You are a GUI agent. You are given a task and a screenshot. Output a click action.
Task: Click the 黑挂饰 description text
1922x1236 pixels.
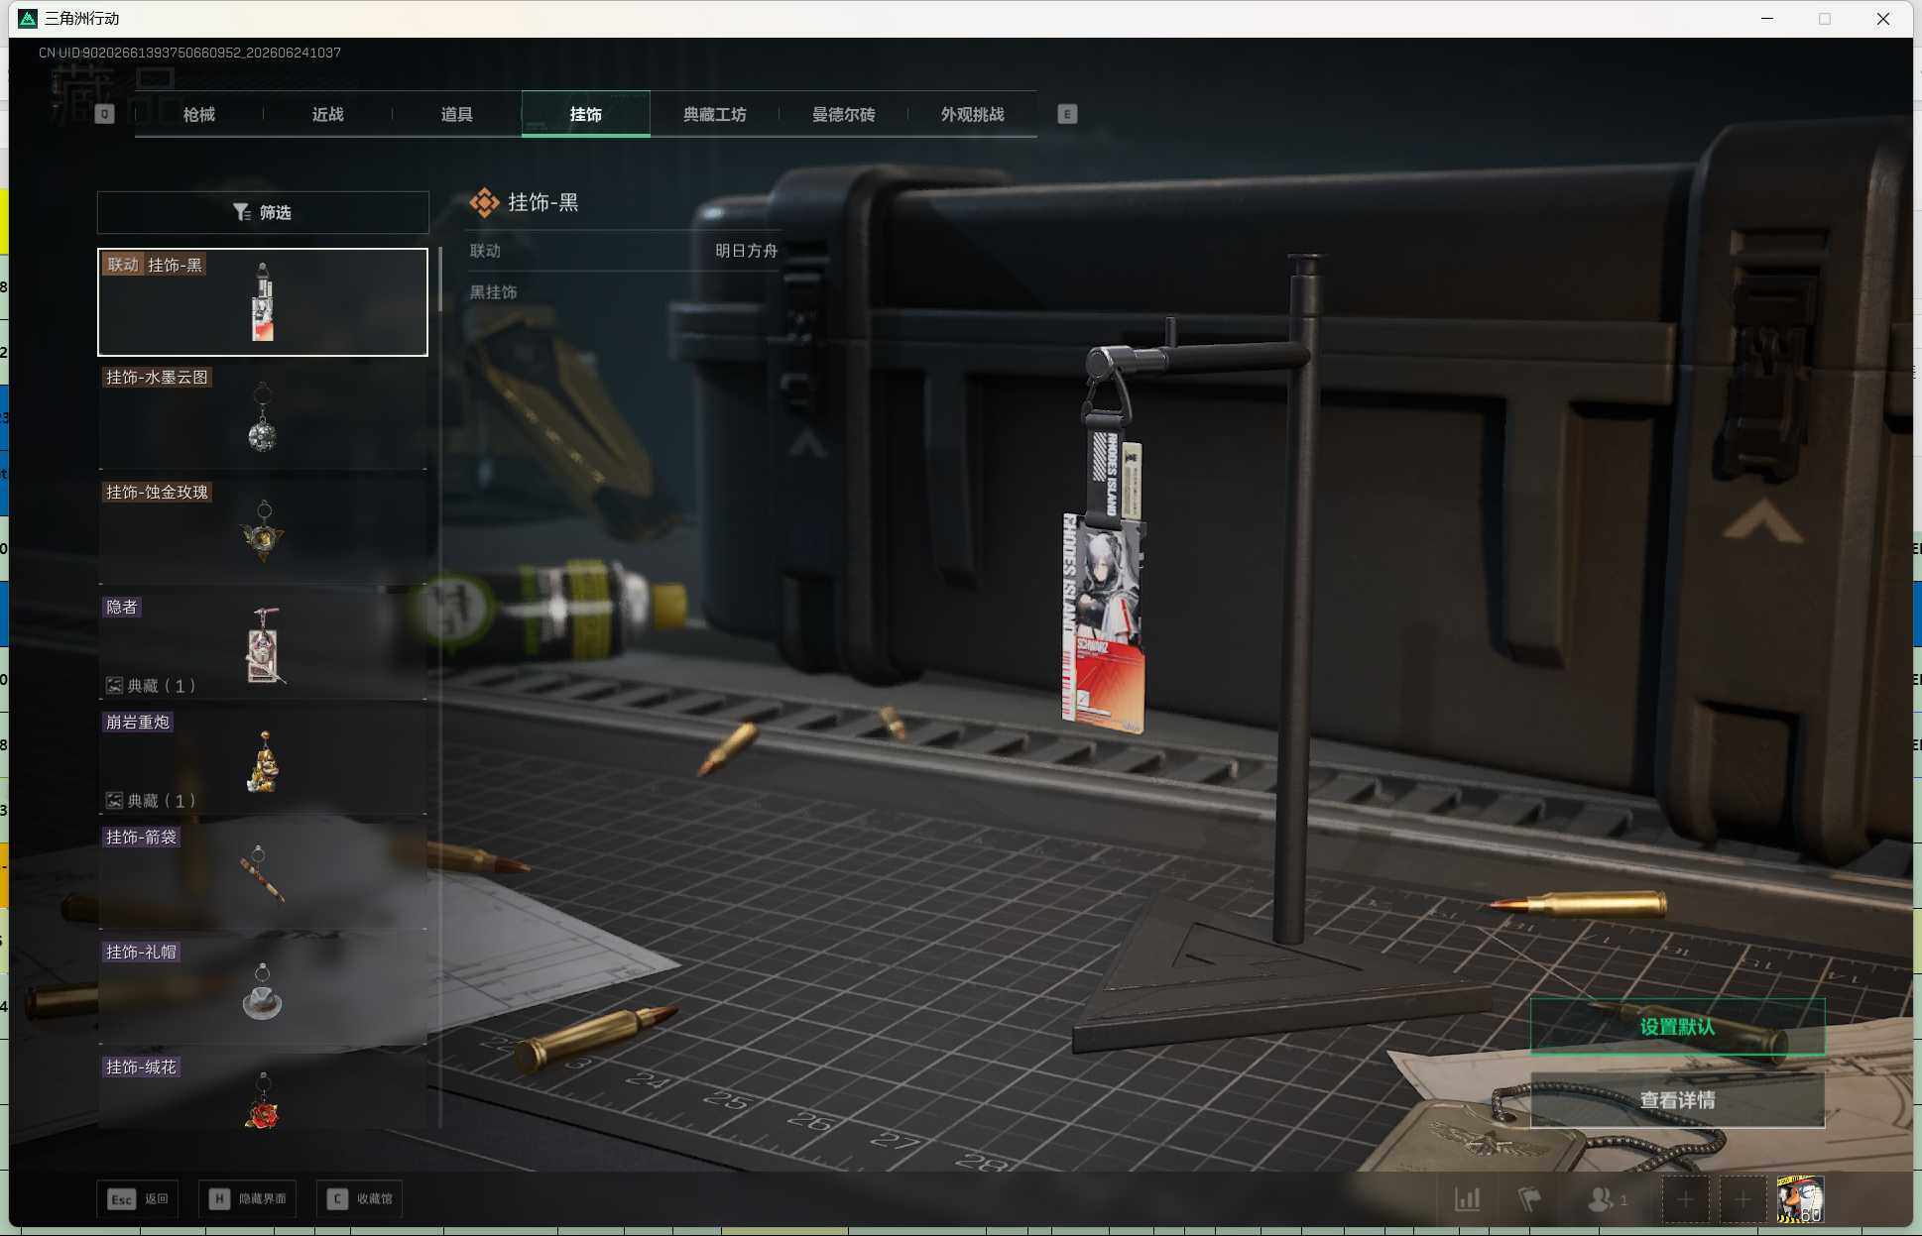(x=493, y=292)
